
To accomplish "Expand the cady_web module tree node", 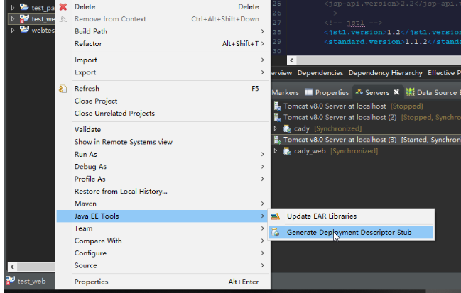I will coord(276,151).
